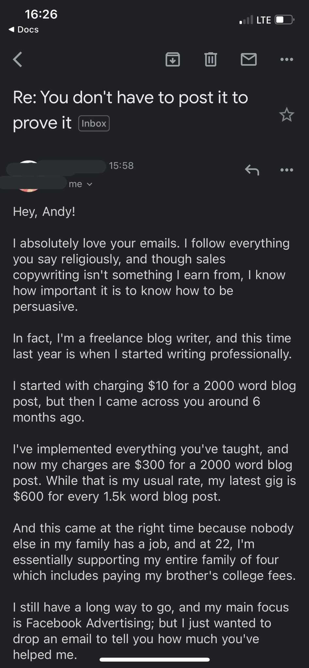Open the message options three-dot menu
The height and width of the screenshot is (668, 309).
287,170
